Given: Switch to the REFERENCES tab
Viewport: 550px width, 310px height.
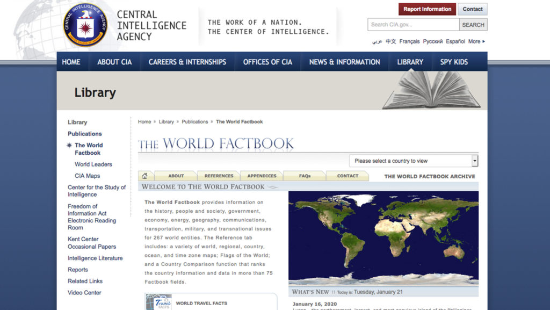Looking at the screenshot, I should click(x=219, y=176).
